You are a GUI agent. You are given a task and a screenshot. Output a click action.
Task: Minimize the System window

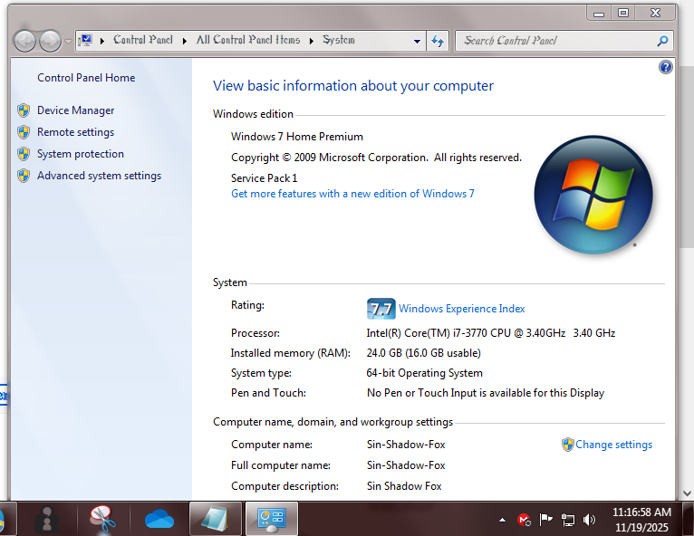click(x=599, y=14)
